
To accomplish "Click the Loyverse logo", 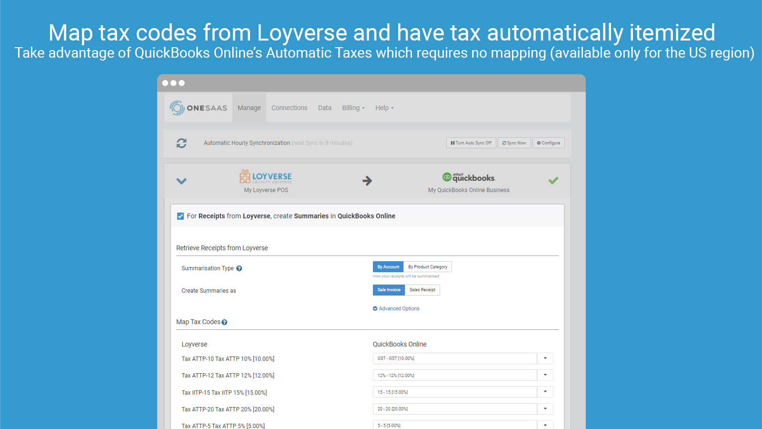I will click(x=266, y=177).
